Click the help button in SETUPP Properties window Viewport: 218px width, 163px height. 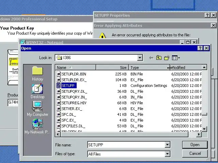click(x=207, y=15)
